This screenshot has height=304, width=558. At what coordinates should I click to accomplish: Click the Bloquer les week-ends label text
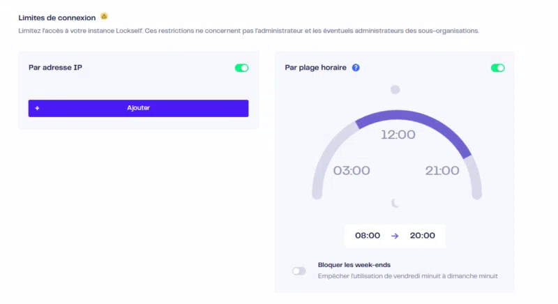(354, 265)
